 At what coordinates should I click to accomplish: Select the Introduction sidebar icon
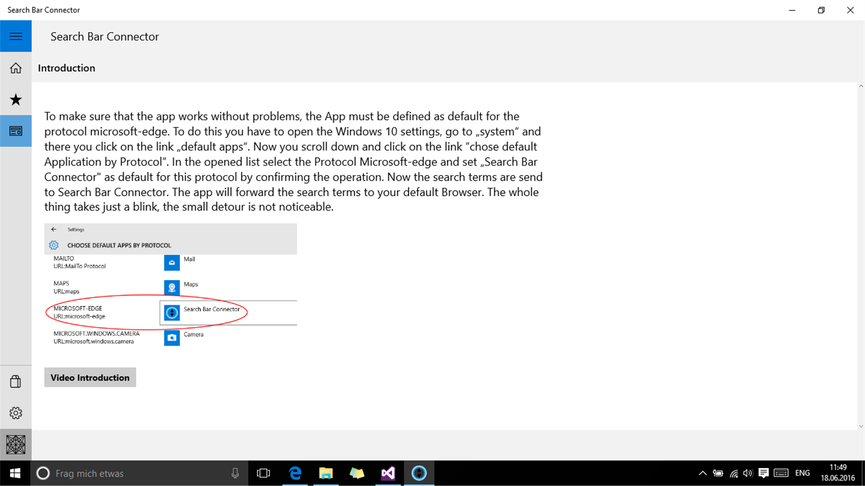pyautogui.click(x=16, y=131)
